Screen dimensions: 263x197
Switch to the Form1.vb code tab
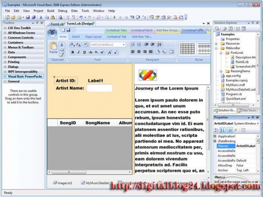coord(57,24)
